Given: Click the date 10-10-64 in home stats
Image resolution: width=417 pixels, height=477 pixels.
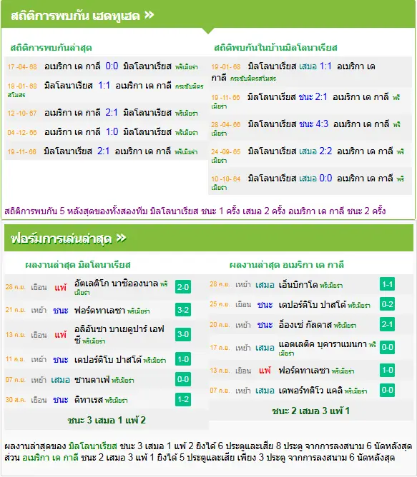Looking at the screenshot, I should [226, 179].
